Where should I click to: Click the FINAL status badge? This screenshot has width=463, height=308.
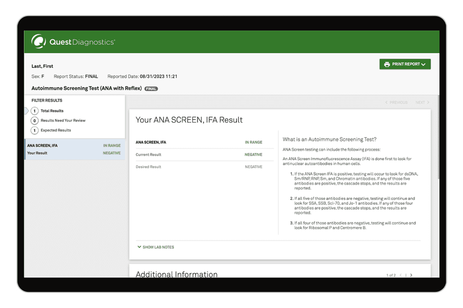click(151, 89)
